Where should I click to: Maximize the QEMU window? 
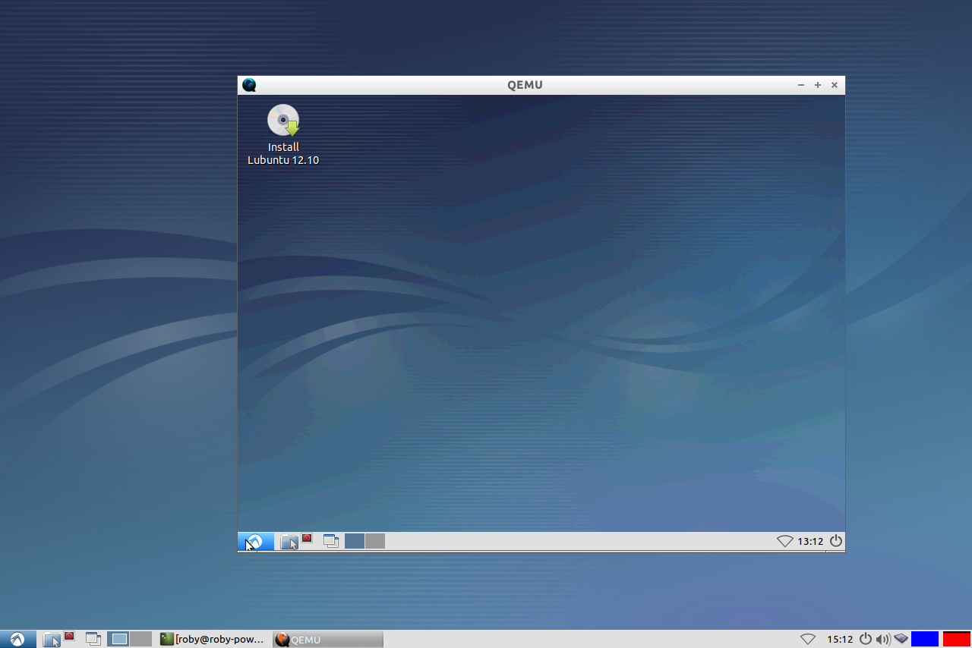[818, 85]
